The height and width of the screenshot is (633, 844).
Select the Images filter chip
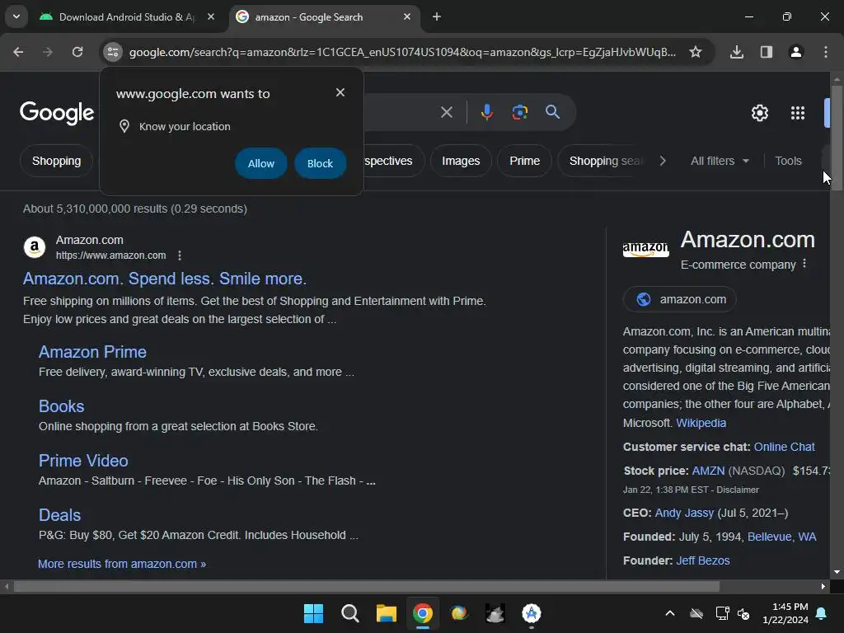[461, 161]
